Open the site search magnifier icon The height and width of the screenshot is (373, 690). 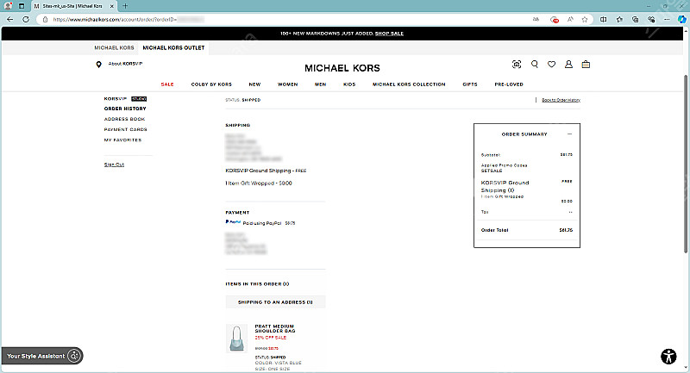[x=534, y=64]
